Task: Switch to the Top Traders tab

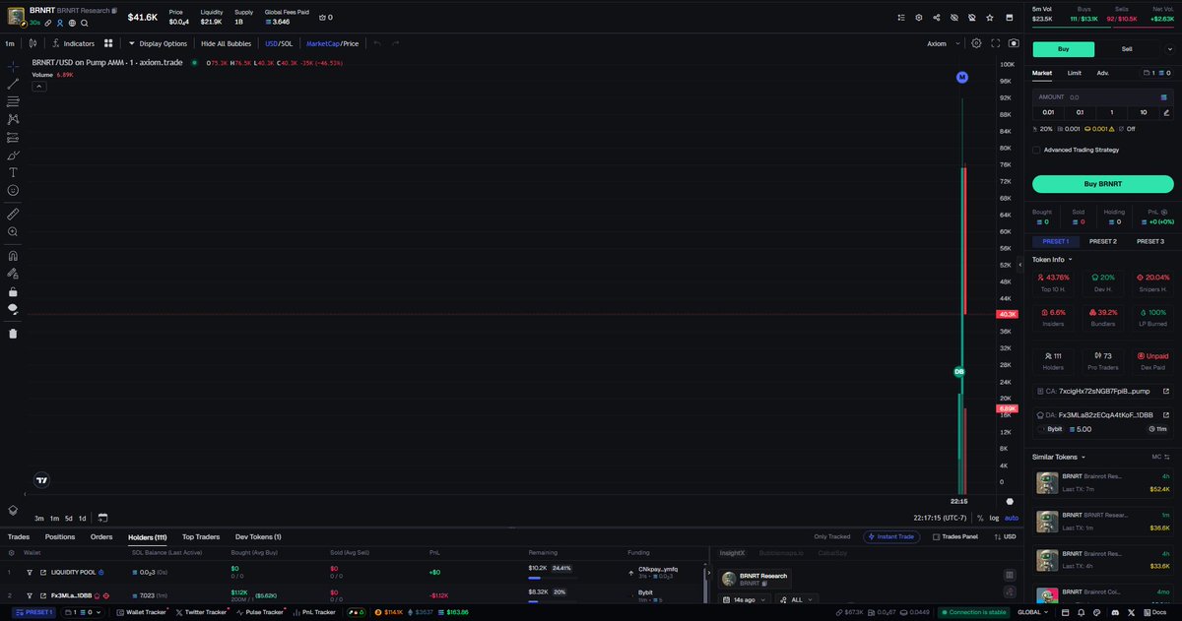Action: pos(201,536)
